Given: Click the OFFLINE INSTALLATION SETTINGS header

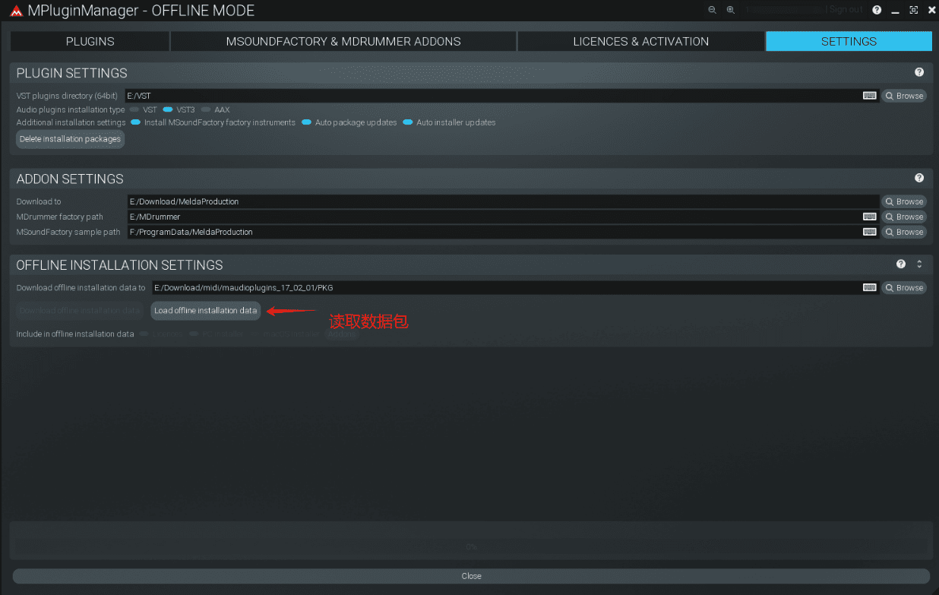Looking at the screenshot, I should 120,265.
